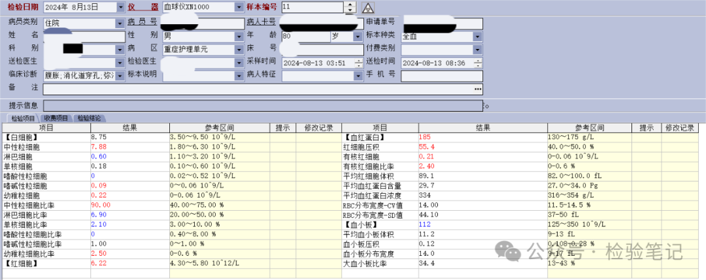Select the 检验项目 tab
This screenshot has width=706, height=280.
(x=23, y=118)
